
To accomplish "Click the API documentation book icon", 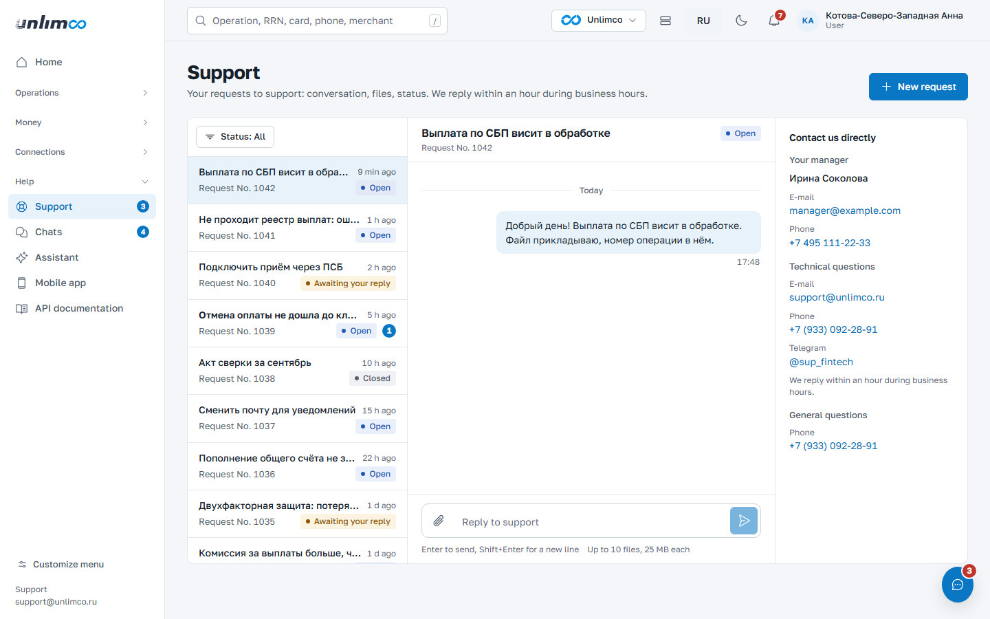I will (22, 308).
